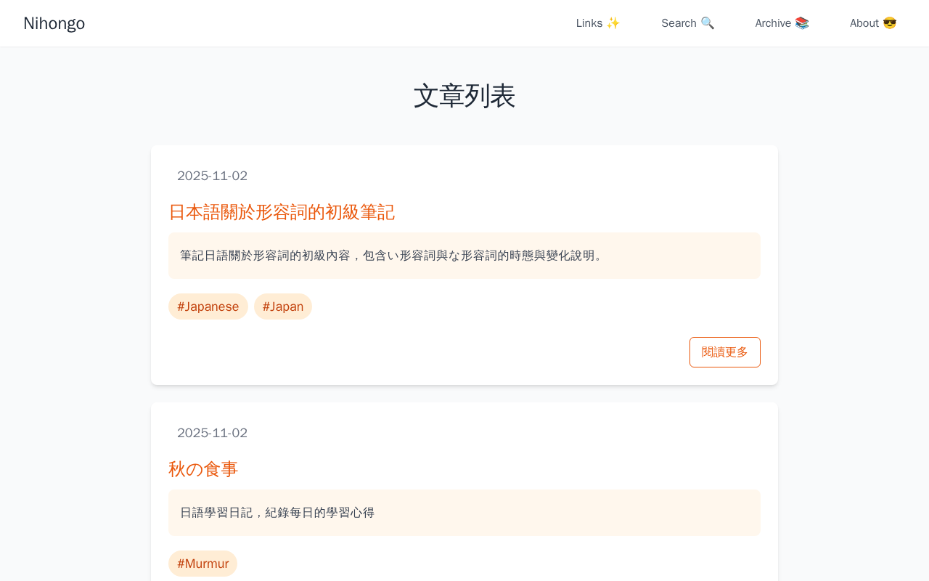Go to the Archive nav item
This screenshot has height=581, width=929.
[773, 23]
